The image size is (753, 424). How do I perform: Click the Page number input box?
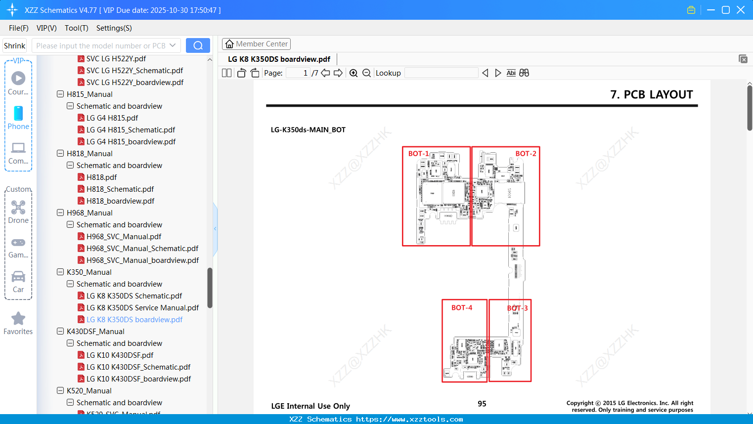[298, 73]
